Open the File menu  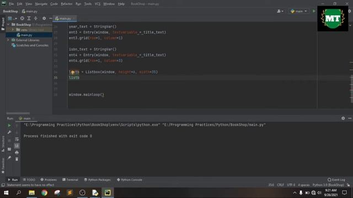[11, 4]
